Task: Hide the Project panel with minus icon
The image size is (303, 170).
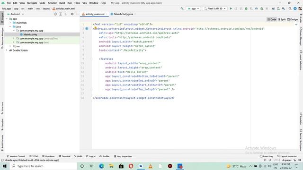Action: tap(77, 14)
